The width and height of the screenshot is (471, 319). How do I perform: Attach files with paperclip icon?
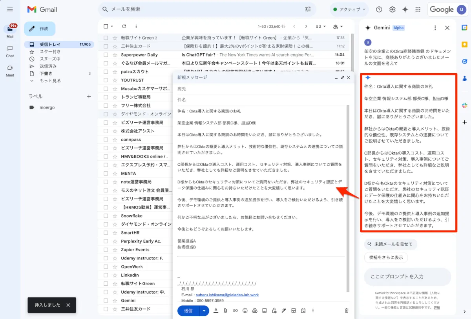[226, 310]
